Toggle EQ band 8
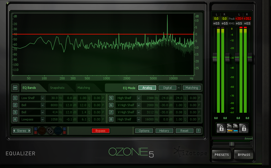The image size is (271, 168). click(111, 119)
